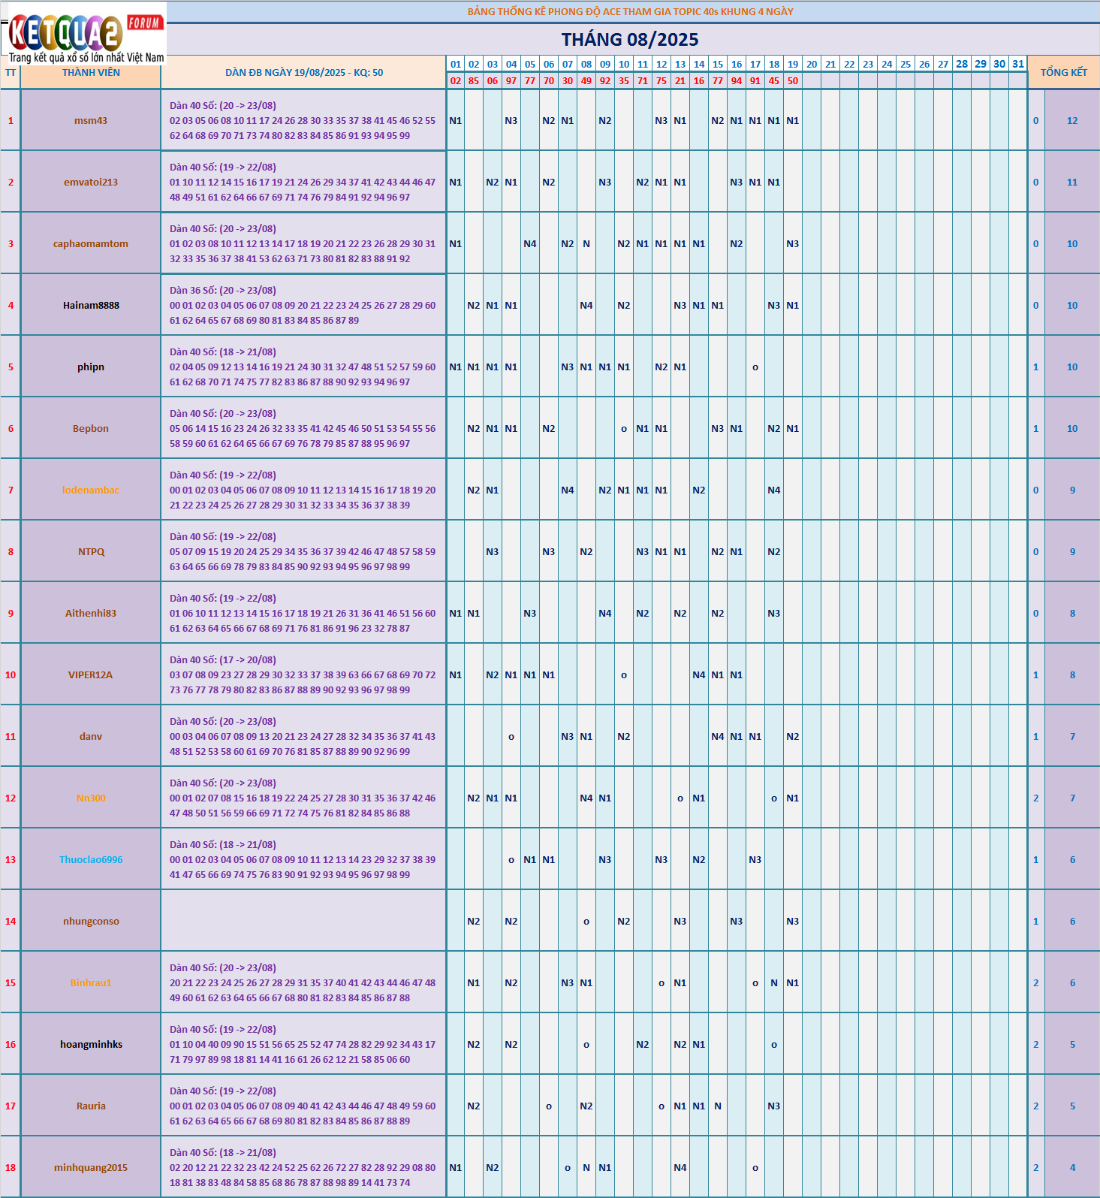
Task: Select the empty dàn cell of nhungconso
Action: [x=304, y=922]
